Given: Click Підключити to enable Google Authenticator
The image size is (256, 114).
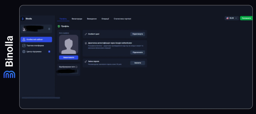Looking at the screenshot, I should (137, 52).
